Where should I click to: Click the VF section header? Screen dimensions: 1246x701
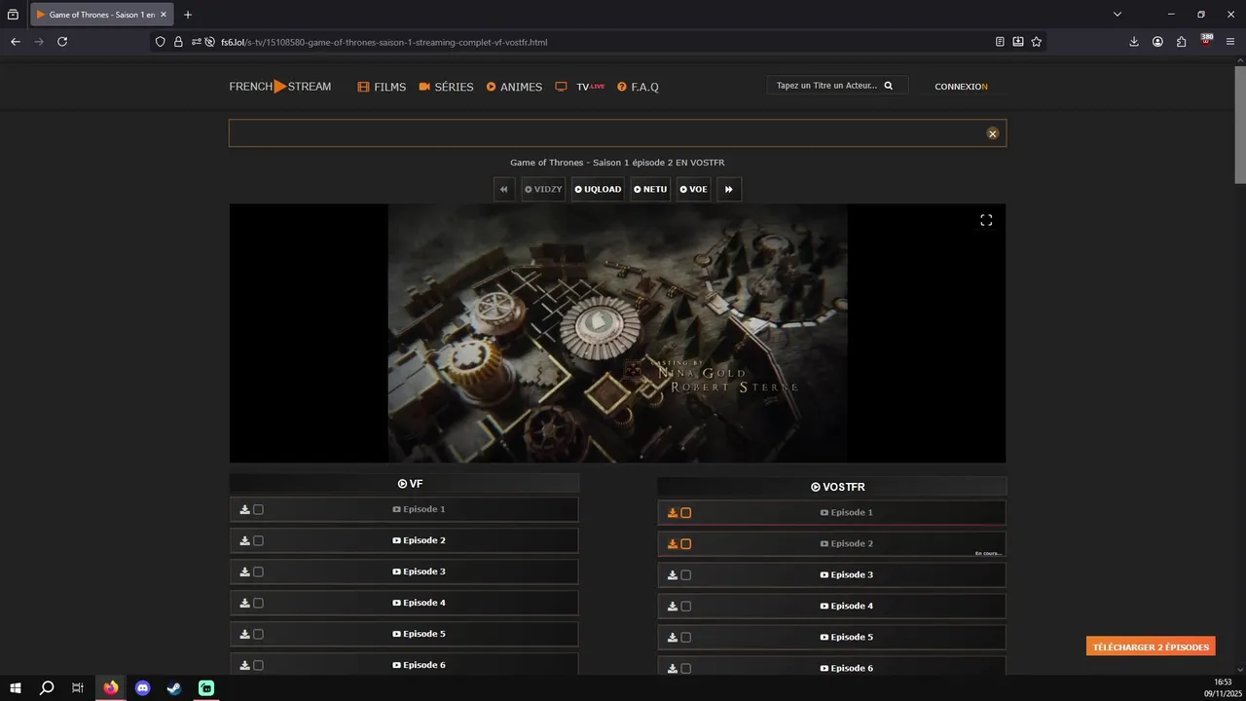404,483
